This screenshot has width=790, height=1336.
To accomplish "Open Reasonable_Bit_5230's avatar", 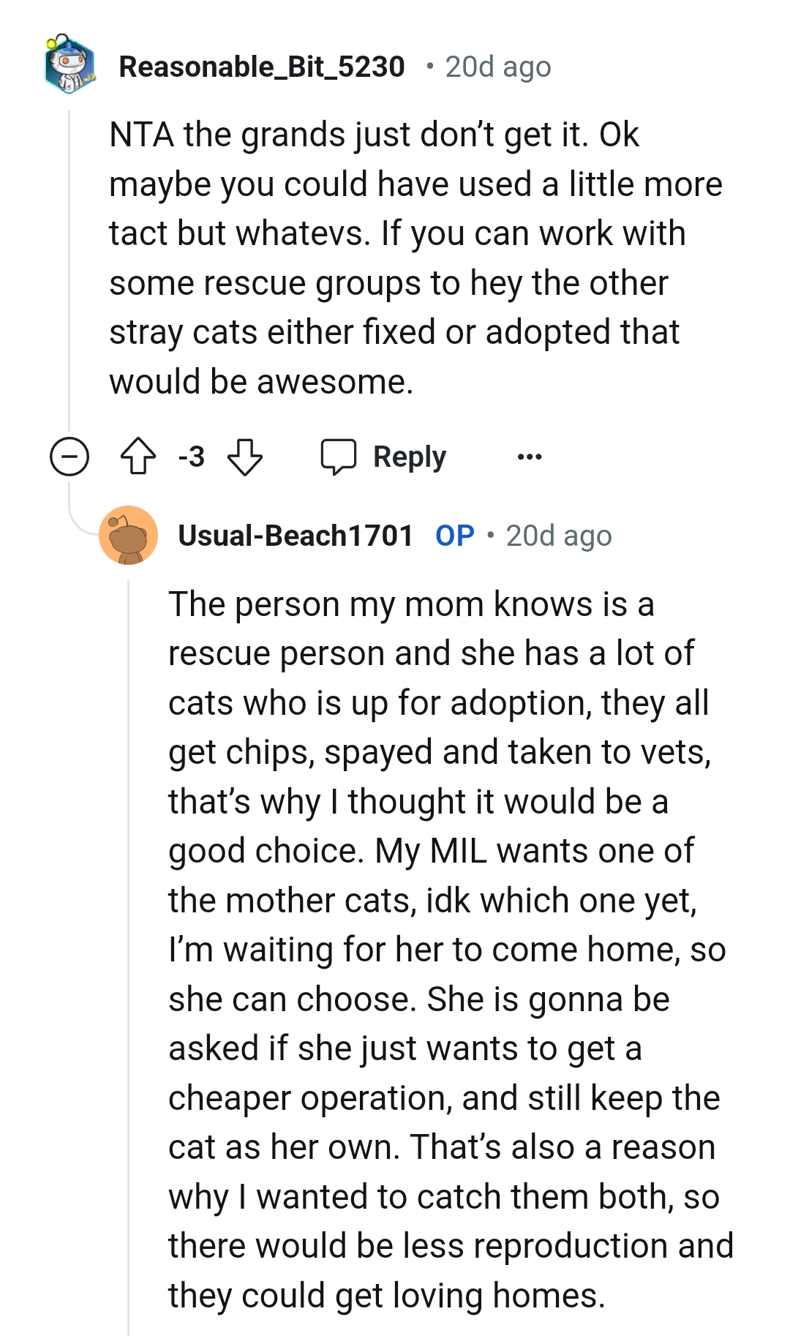I will (x=69, y=66).
